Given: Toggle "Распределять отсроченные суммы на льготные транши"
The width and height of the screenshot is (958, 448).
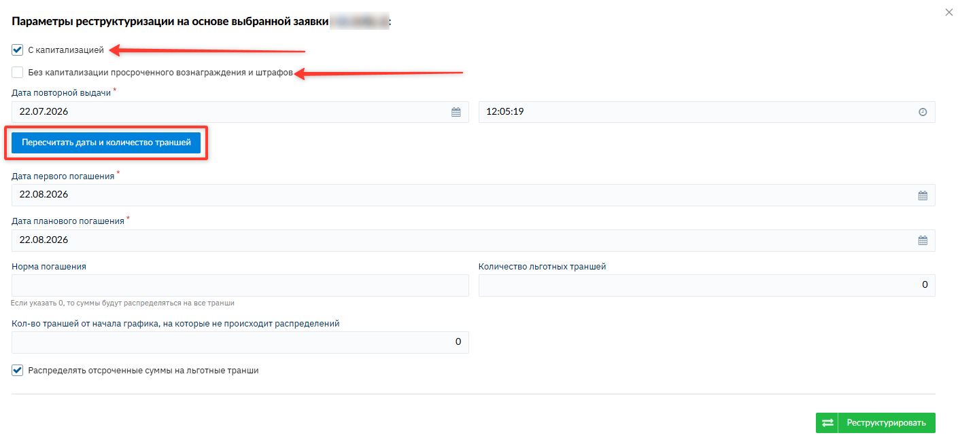Looking at the screenshot, I should tap(18, 371).
